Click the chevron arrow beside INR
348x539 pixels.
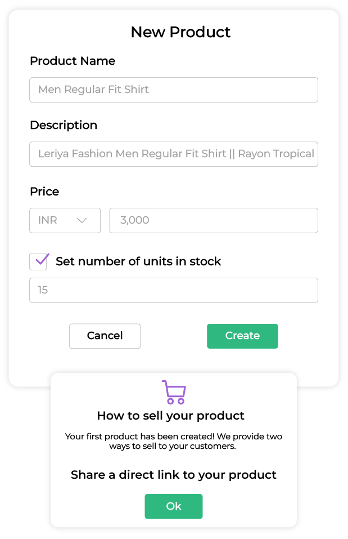[x=82, y=220]
